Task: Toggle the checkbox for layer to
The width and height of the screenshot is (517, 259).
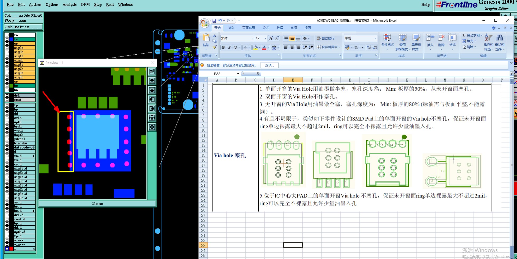Action: point(7,35)
